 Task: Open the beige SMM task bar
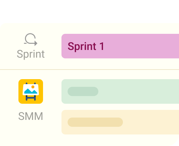(120, 122)
